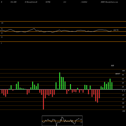Open the mini overview chart at the bottom
Viewport: 126px width, 126px height.
[x=62, y=121]
